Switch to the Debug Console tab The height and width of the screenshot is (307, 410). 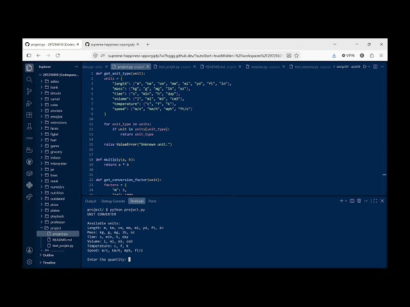pos(113,201)
